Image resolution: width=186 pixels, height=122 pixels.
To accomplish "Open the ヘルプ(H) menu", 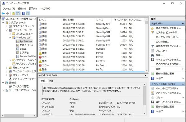I will [x=45, y=9].
